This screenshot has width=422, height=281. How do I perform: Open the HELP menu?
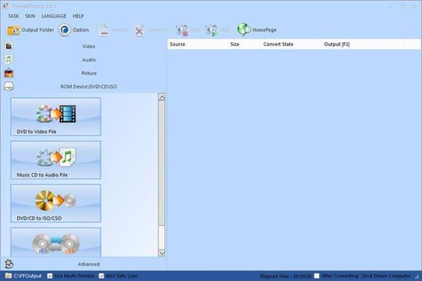[79, 16]
